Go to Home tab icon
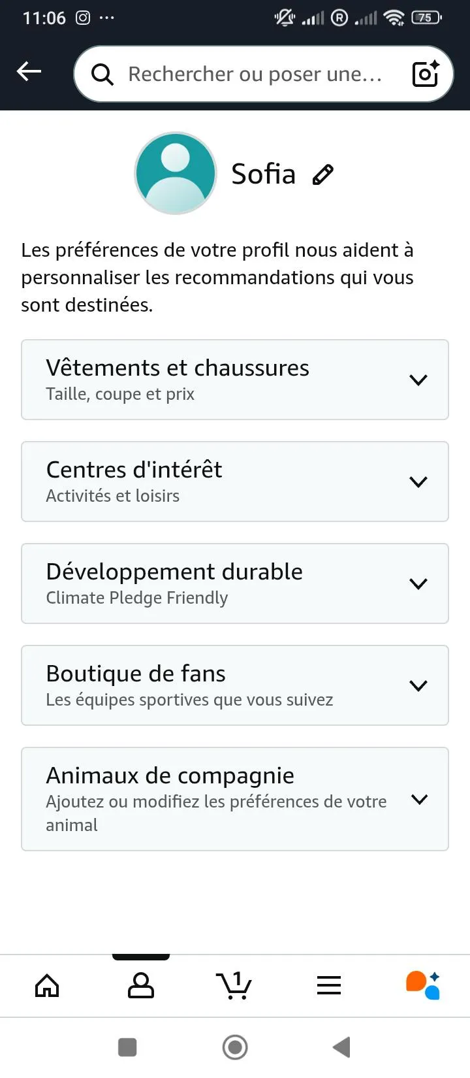Screen dimensions: 470x1078 [47, 985]
